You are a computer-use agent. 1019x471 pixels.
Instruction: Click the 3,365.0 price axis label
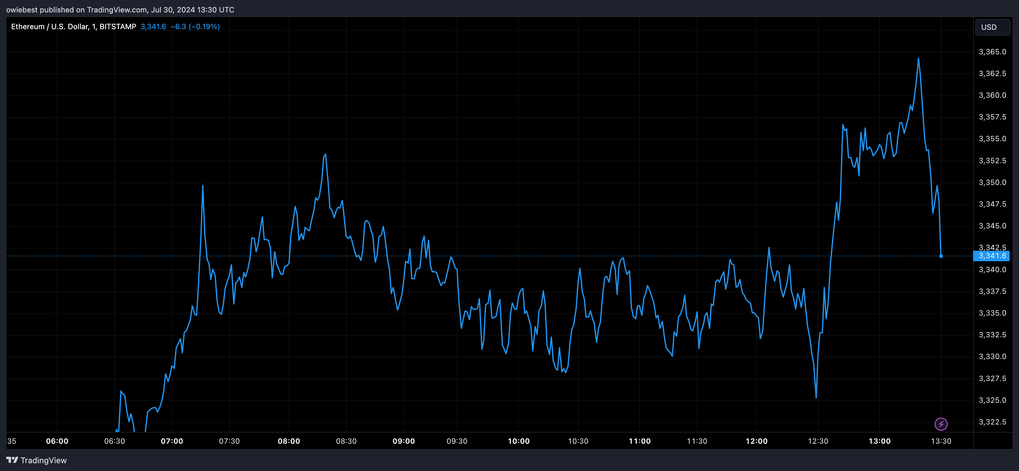[x=992, y=52]
